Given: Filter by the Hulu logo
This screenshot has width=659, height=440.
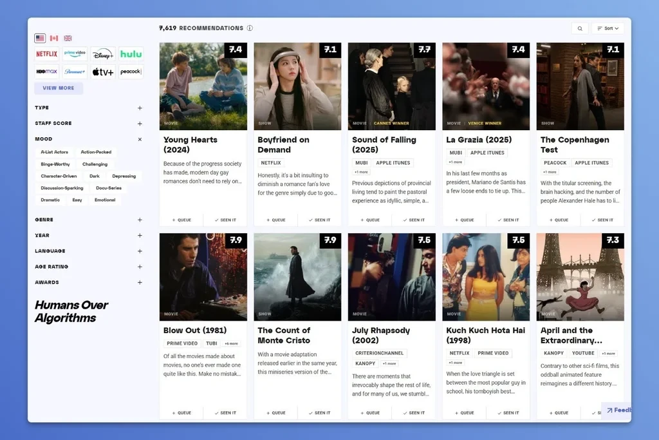Looking at the screenshot, I should [x=131, y=54].
